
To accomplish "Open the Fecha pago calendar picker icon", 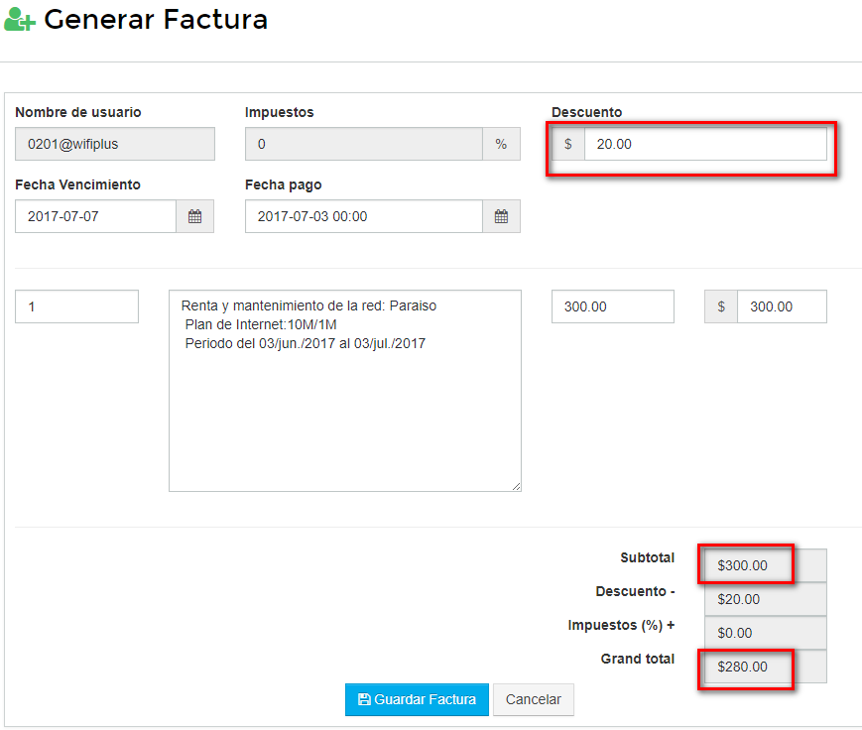I will tap(501, 216).
